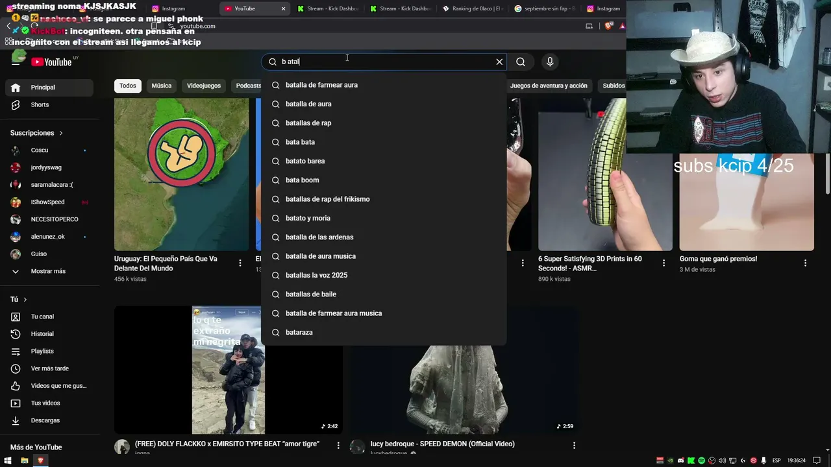
Task: Choose suggestion batato barea
Action: 384,161
